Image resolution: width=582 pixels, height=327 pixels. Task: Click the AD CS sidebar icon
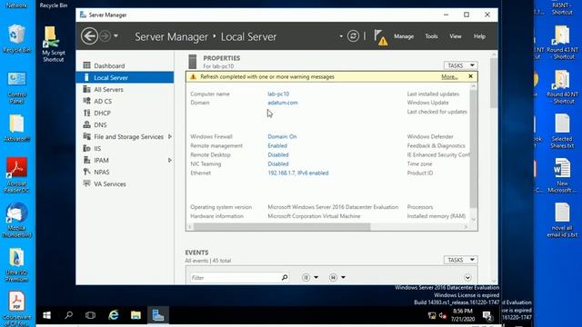click(87, 101)
